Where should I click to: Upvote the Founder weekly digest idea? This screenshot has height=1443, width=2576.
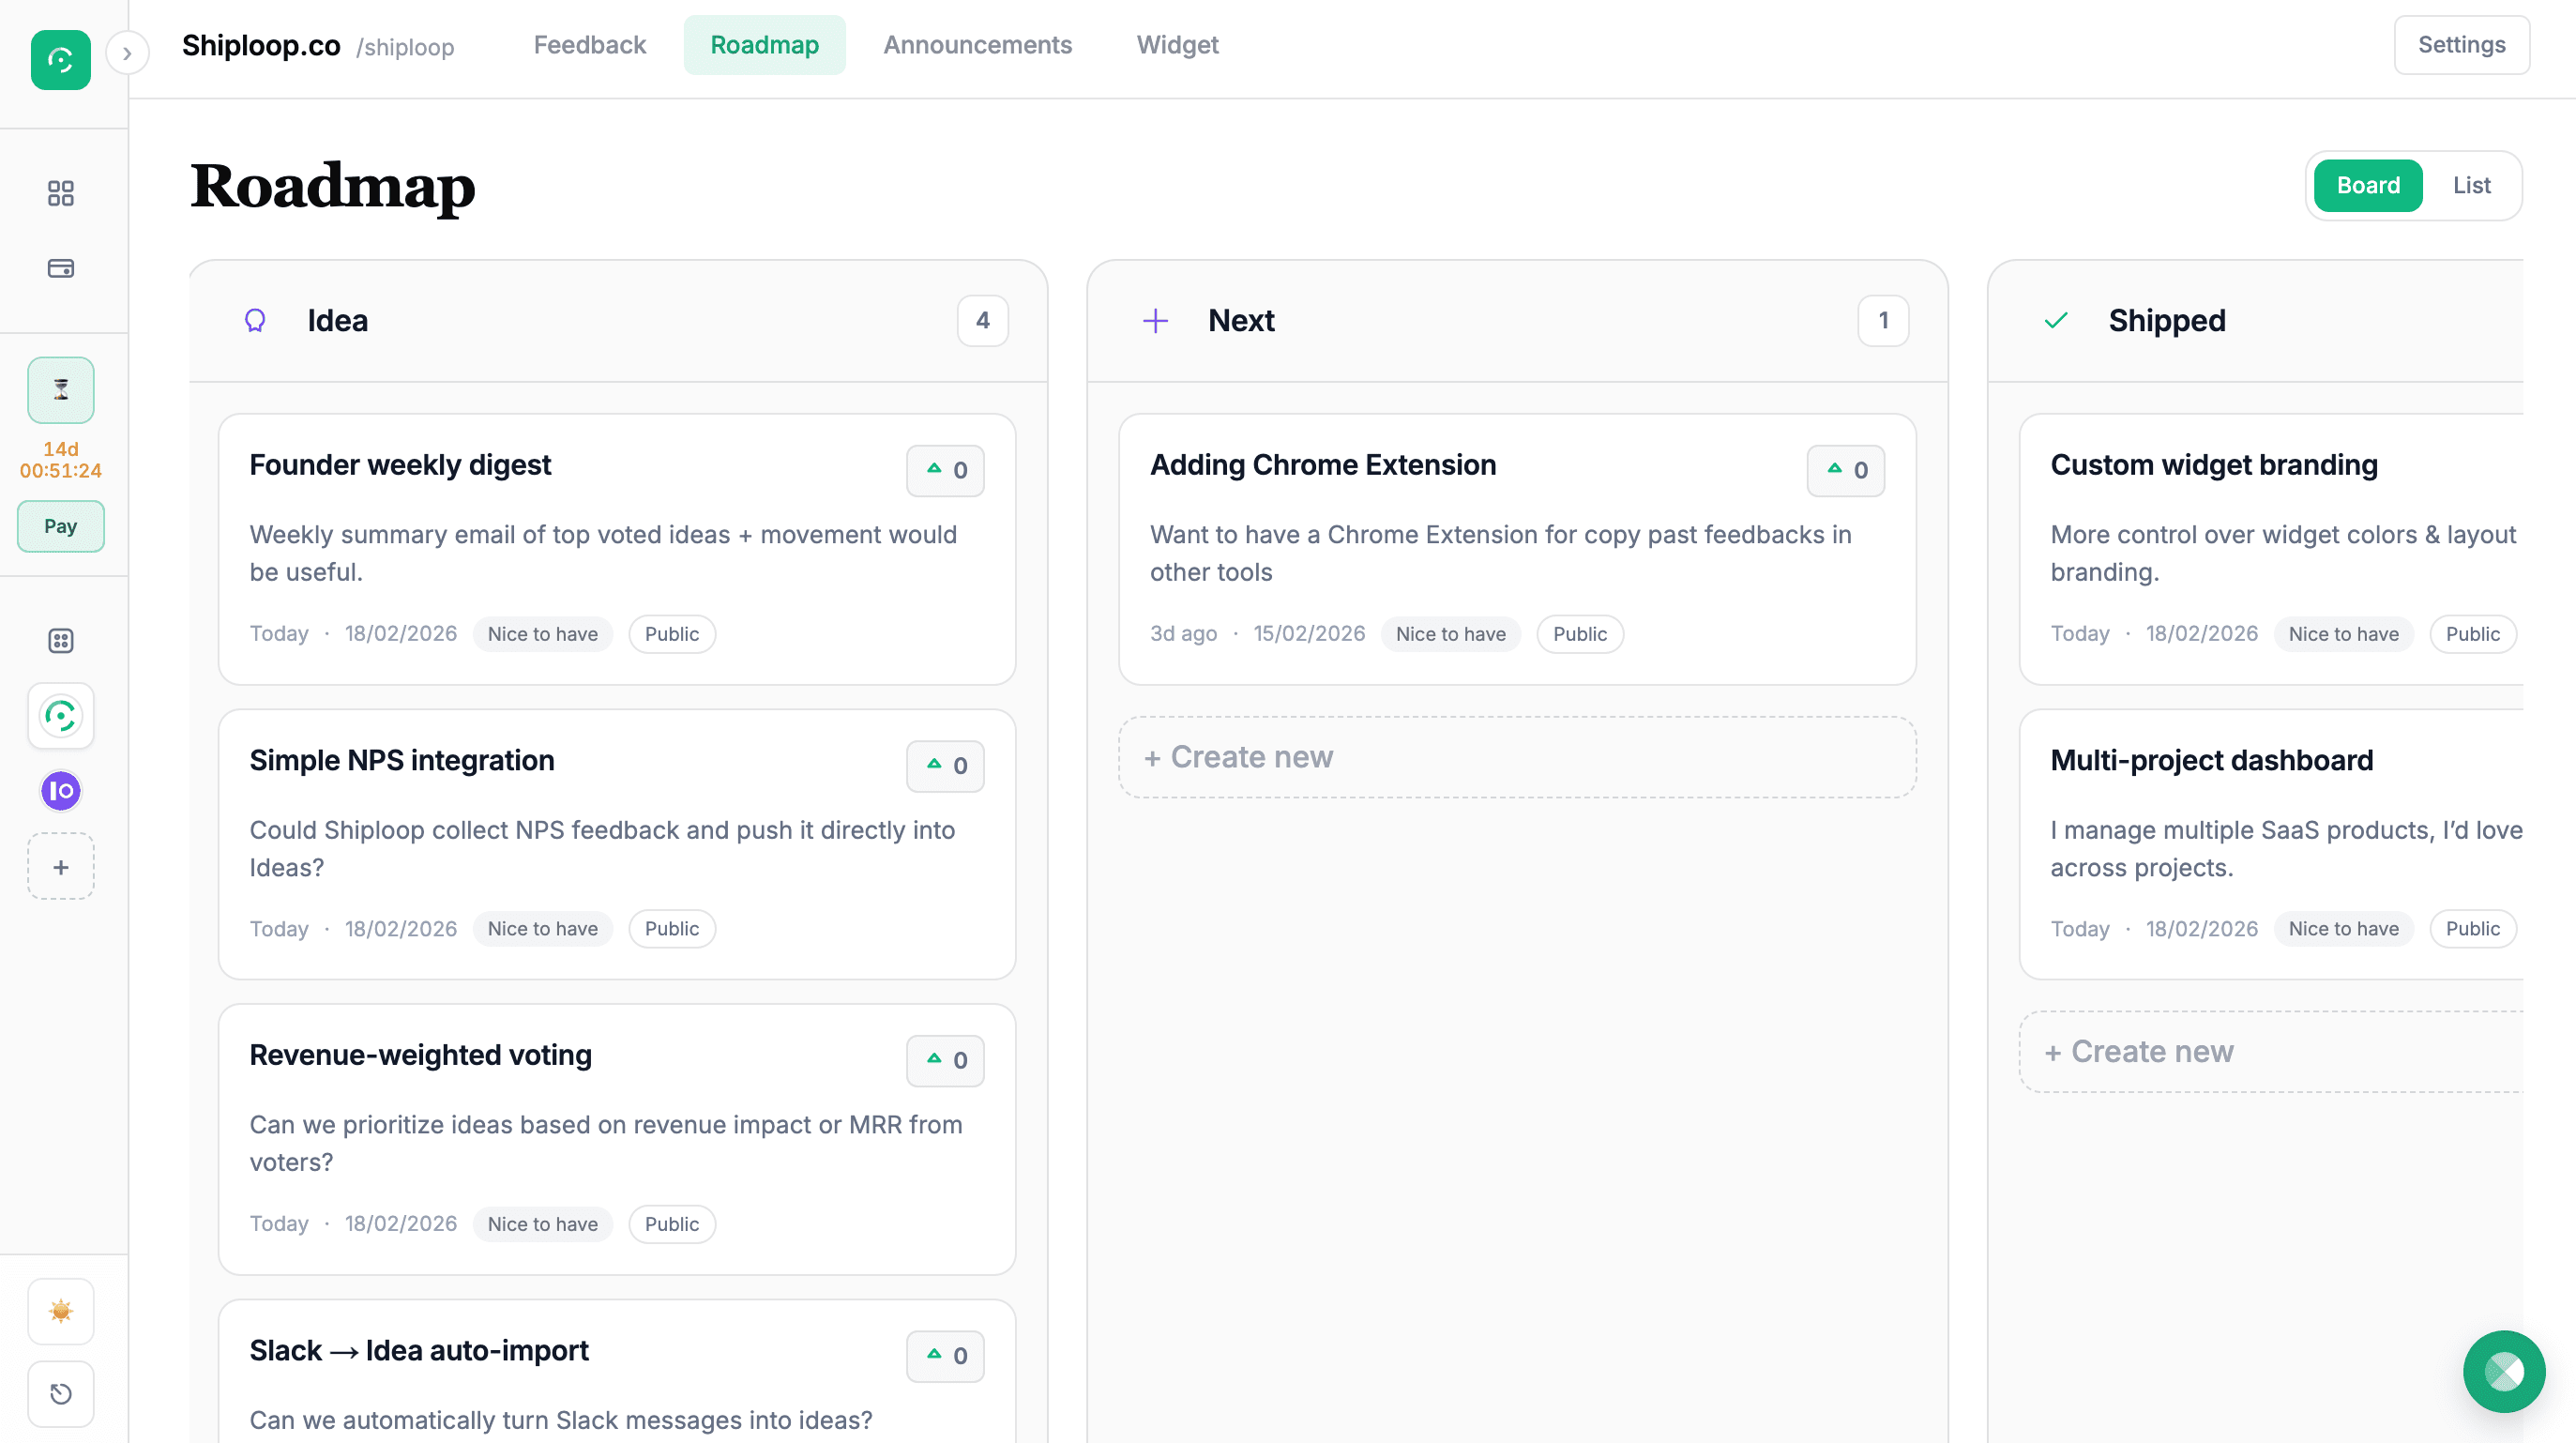(944, 470)
